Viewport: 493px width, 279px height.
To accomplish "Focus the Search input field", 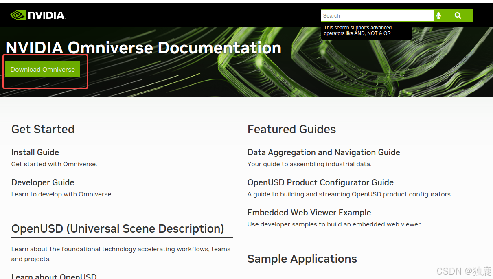I will pyautogui.click(x=377, y=15).
